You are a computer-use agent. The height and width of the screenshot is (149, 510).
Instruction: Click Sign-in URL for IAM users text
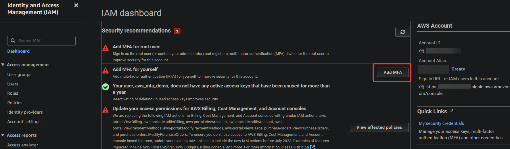point(459,79)
